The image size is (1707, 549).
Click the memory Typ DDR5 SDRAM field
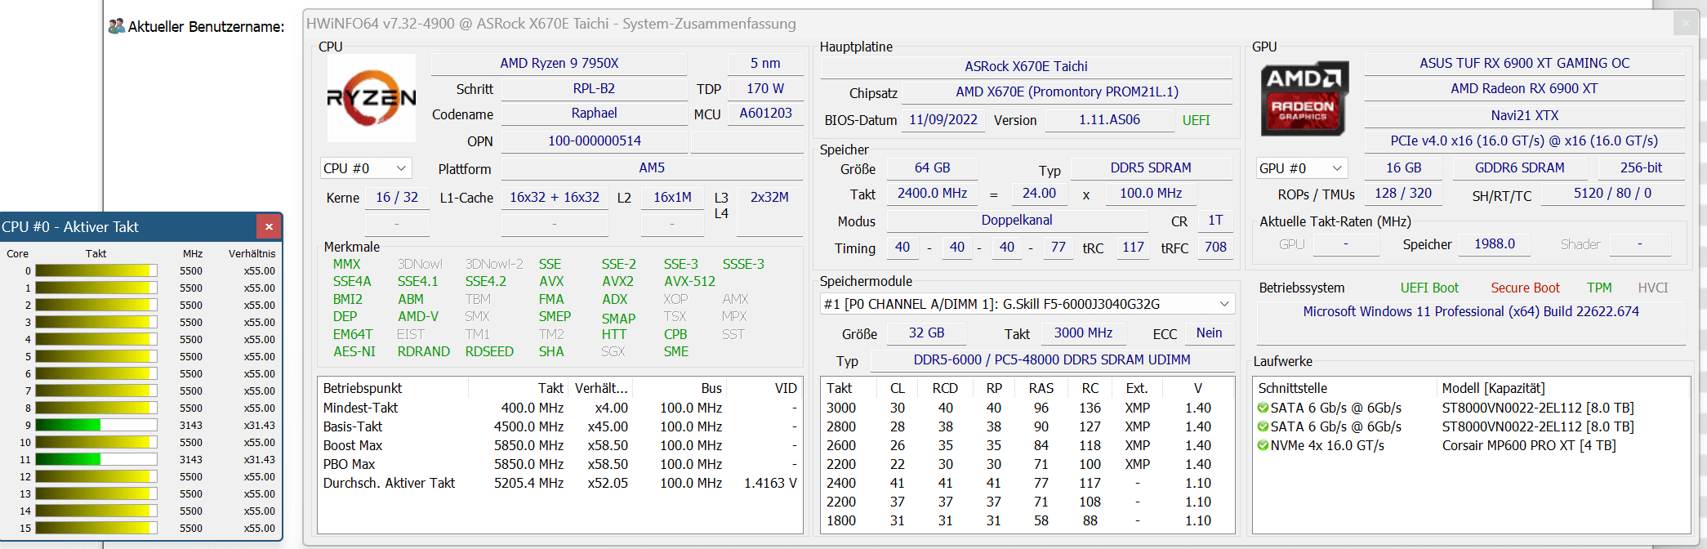(1151, 167)
